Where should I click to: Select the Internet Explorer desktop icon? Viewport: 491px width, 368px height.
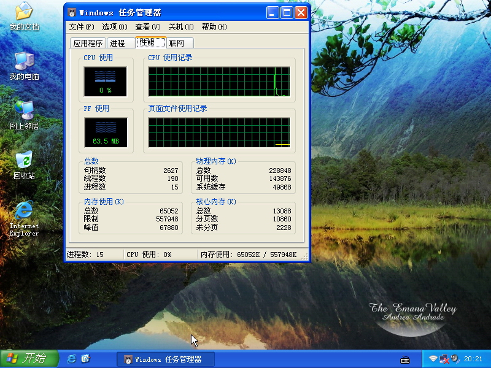point(24,218)
